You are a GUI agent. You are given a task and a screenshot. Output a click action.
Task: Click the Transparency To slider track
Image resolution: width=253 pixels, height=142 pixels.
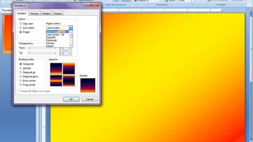[x=42, y=53]
